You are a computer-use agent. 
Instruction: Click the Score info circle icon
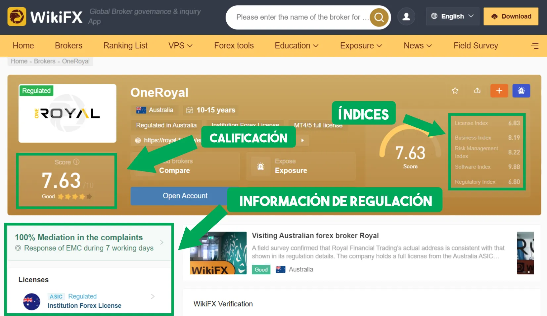[x=76, y=162]
